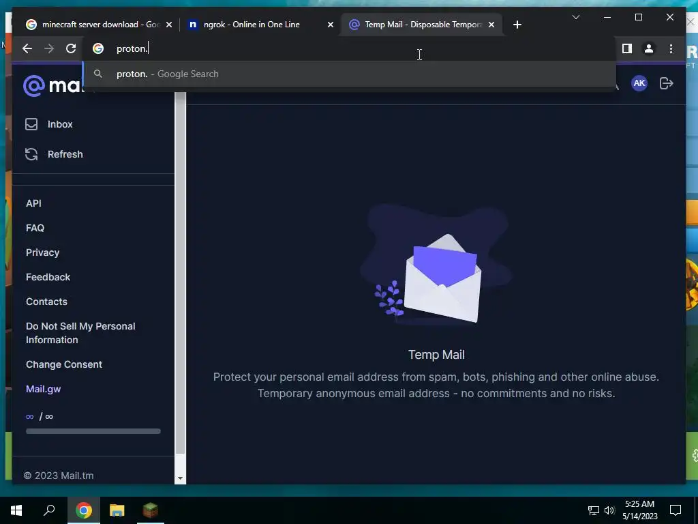The height and width of the screenshot is (524, 698).
Task: Click the network tray icon
Action: coord(594,510)
